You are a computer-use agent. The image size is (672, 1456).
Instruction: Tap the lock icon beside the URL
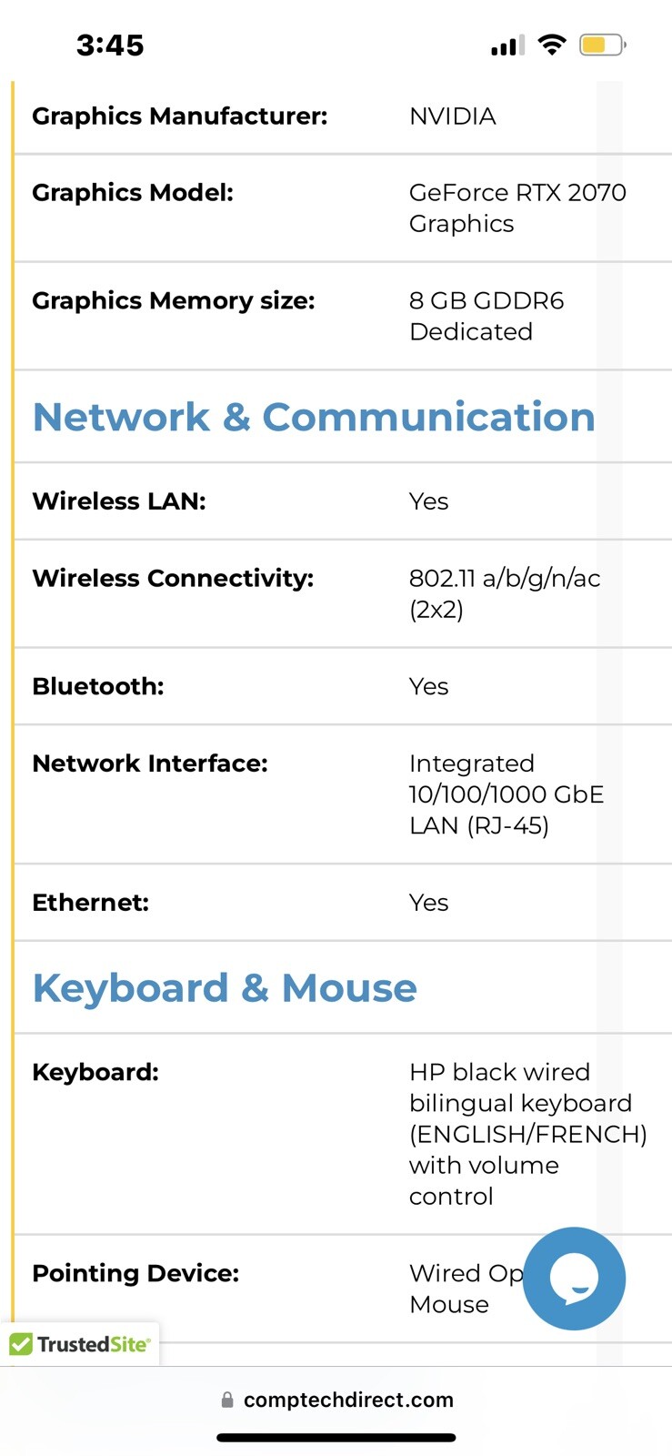[227, 1400]
